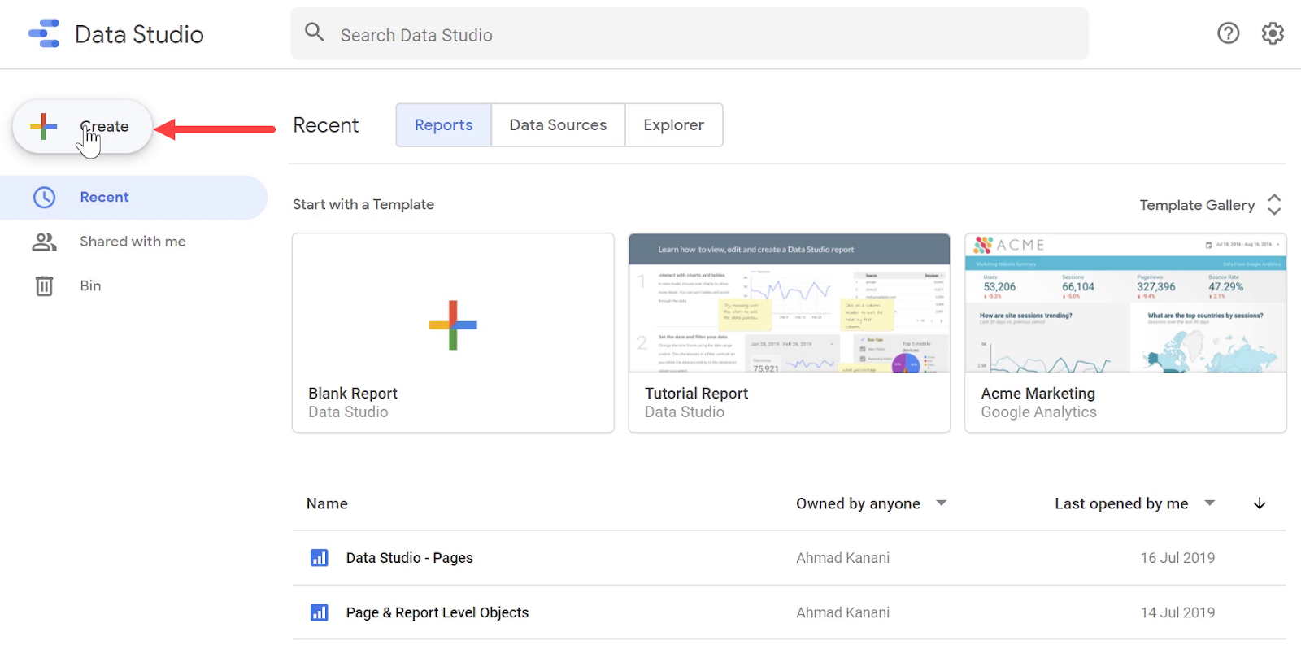Image resolution: width=1301 pixels, height=645 pixels.
Task: Click the colorful plus icon on Create
Action: point(43,126)
